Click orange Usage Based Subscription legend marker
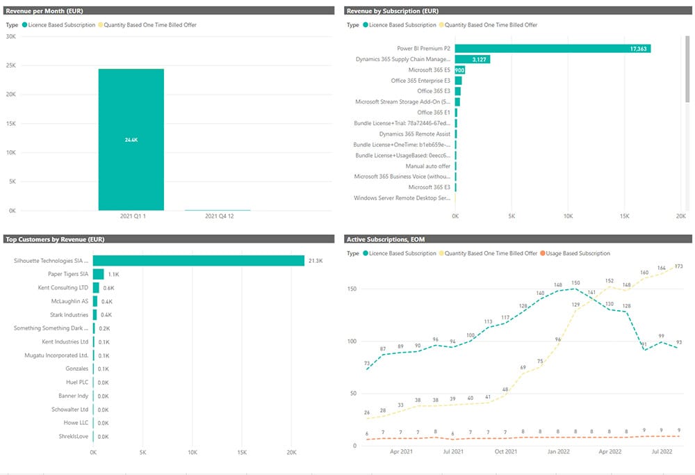 coord(544,253)
